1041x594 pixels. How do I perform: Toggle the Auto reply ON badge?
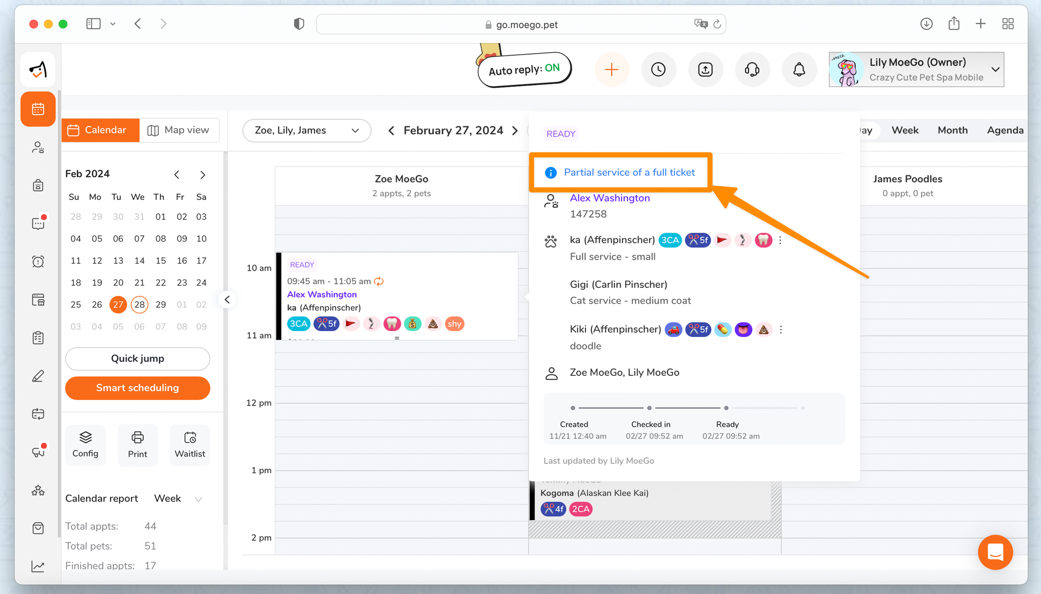click(x=524, y=70)
